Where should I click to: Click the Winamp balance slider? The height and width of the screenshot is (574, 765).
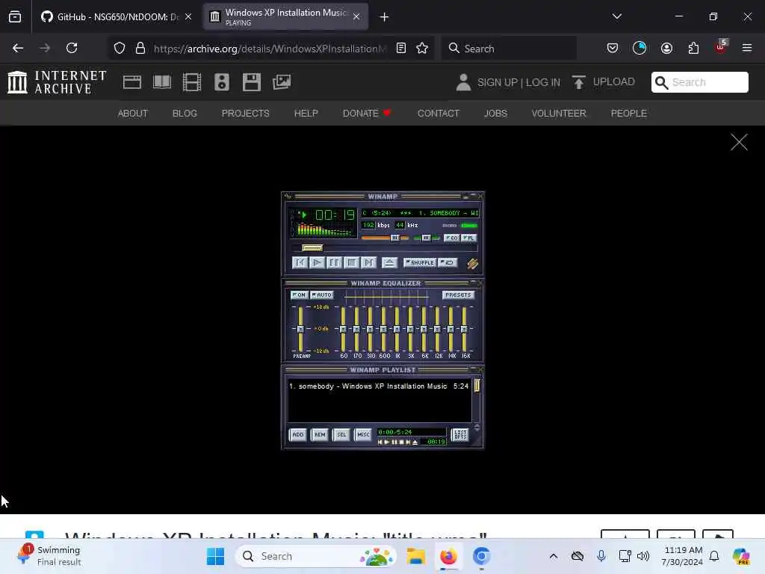click(427, 238)
